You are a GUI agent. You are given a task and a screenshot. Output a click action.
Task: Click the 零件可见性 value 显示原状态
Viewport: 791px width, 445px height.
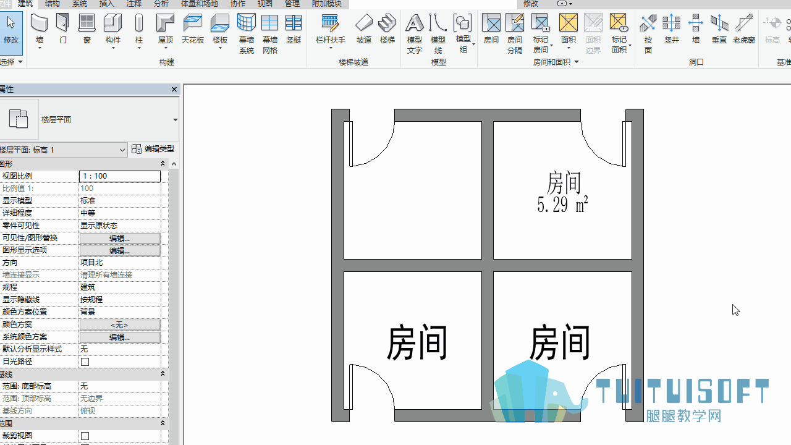click(x=120, y=226)
